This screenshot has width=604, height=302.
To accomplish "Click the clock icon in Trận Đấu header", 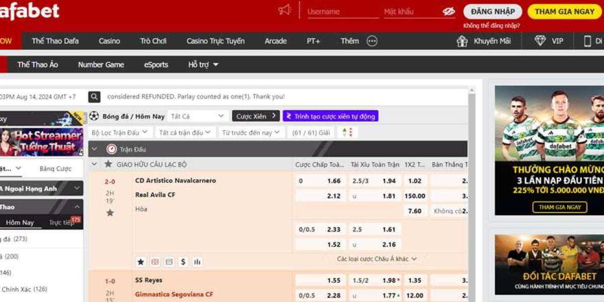I will pos(111,149).
